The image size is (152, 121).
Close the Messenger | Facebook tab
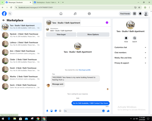tap(30, 2)
